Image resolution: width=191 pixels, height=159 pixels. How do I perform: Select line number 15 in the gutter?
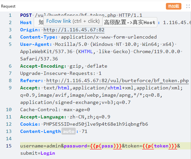pos(9,146)
